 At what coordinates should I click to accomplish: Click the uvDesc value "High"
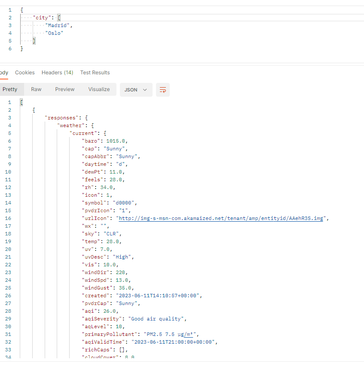coord(122,257)
